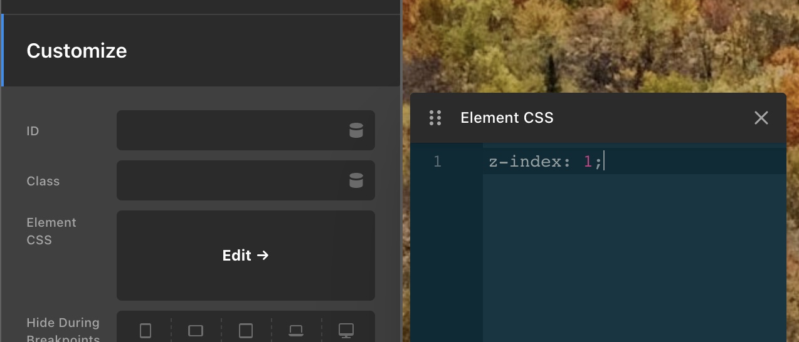
Task: Click the ID dynamic content database icon
Action: click(x=356, y=130)
